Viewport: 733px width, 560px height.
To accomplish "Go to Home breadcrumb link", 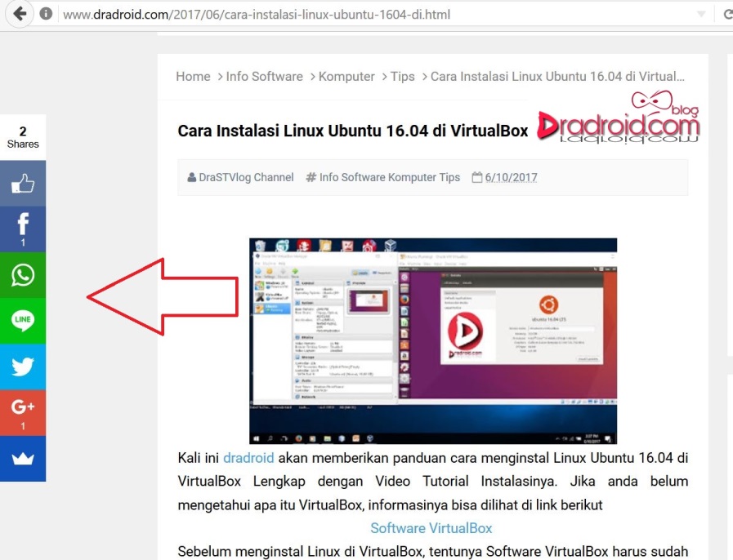I will 193,76.
